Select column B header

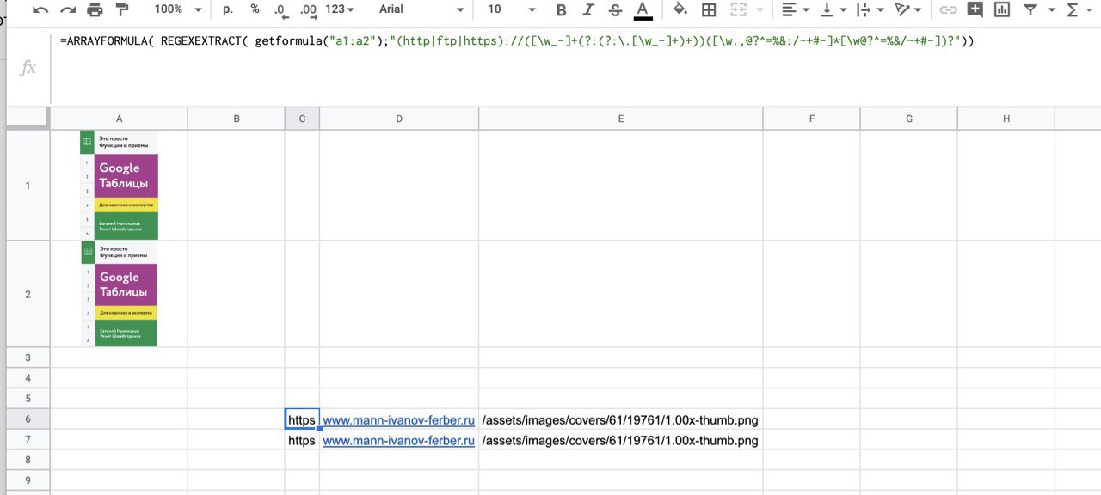(237, 119)
